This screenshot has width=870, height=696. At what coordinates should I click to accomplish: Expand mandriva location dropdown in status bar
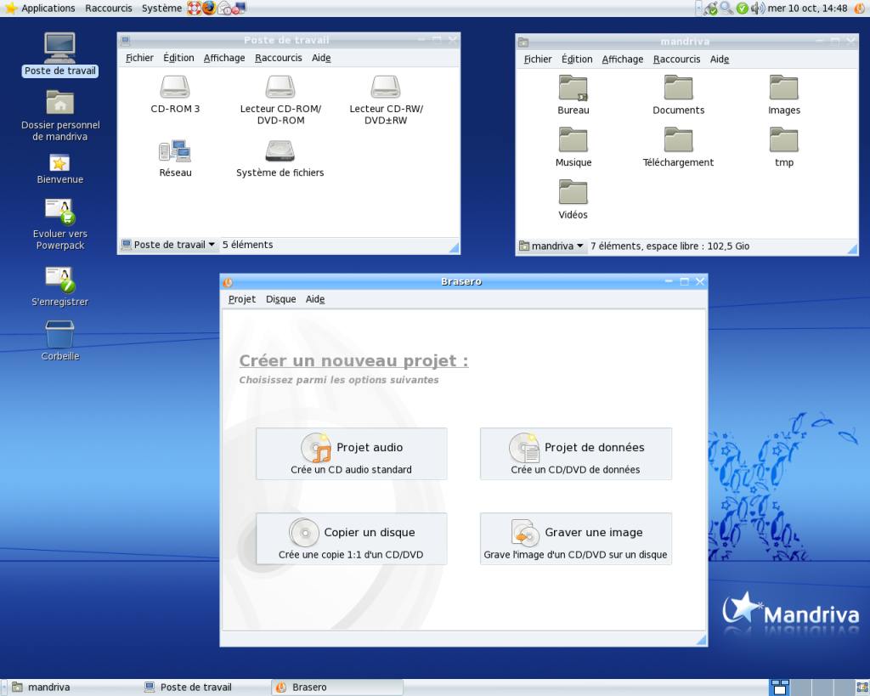[551, 246]
